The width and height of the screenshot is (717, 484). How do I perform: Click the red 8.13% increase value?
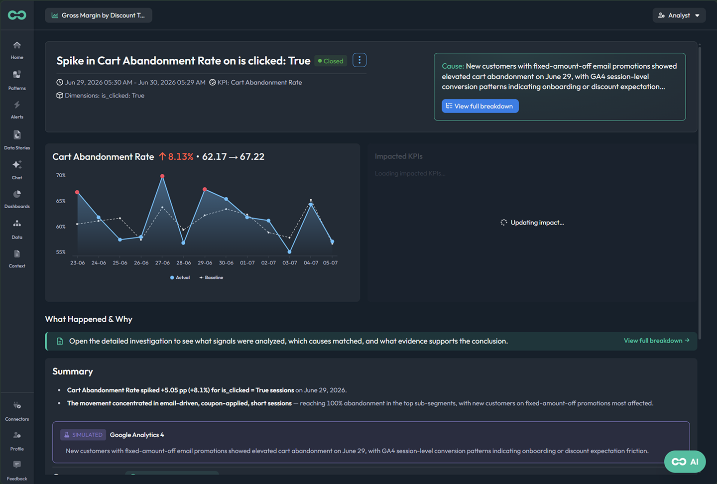pos(176,157)
